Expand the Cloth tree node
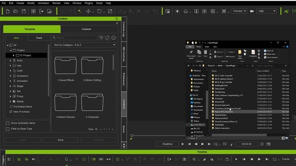 10,71
